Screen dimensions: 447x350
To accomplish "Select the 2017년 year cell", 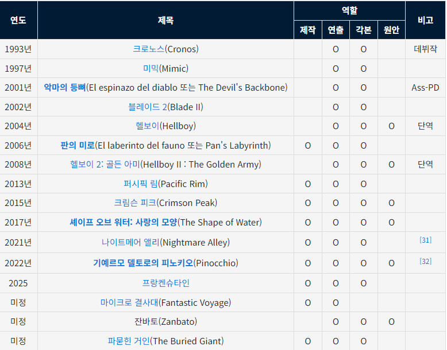I will 18,222.
